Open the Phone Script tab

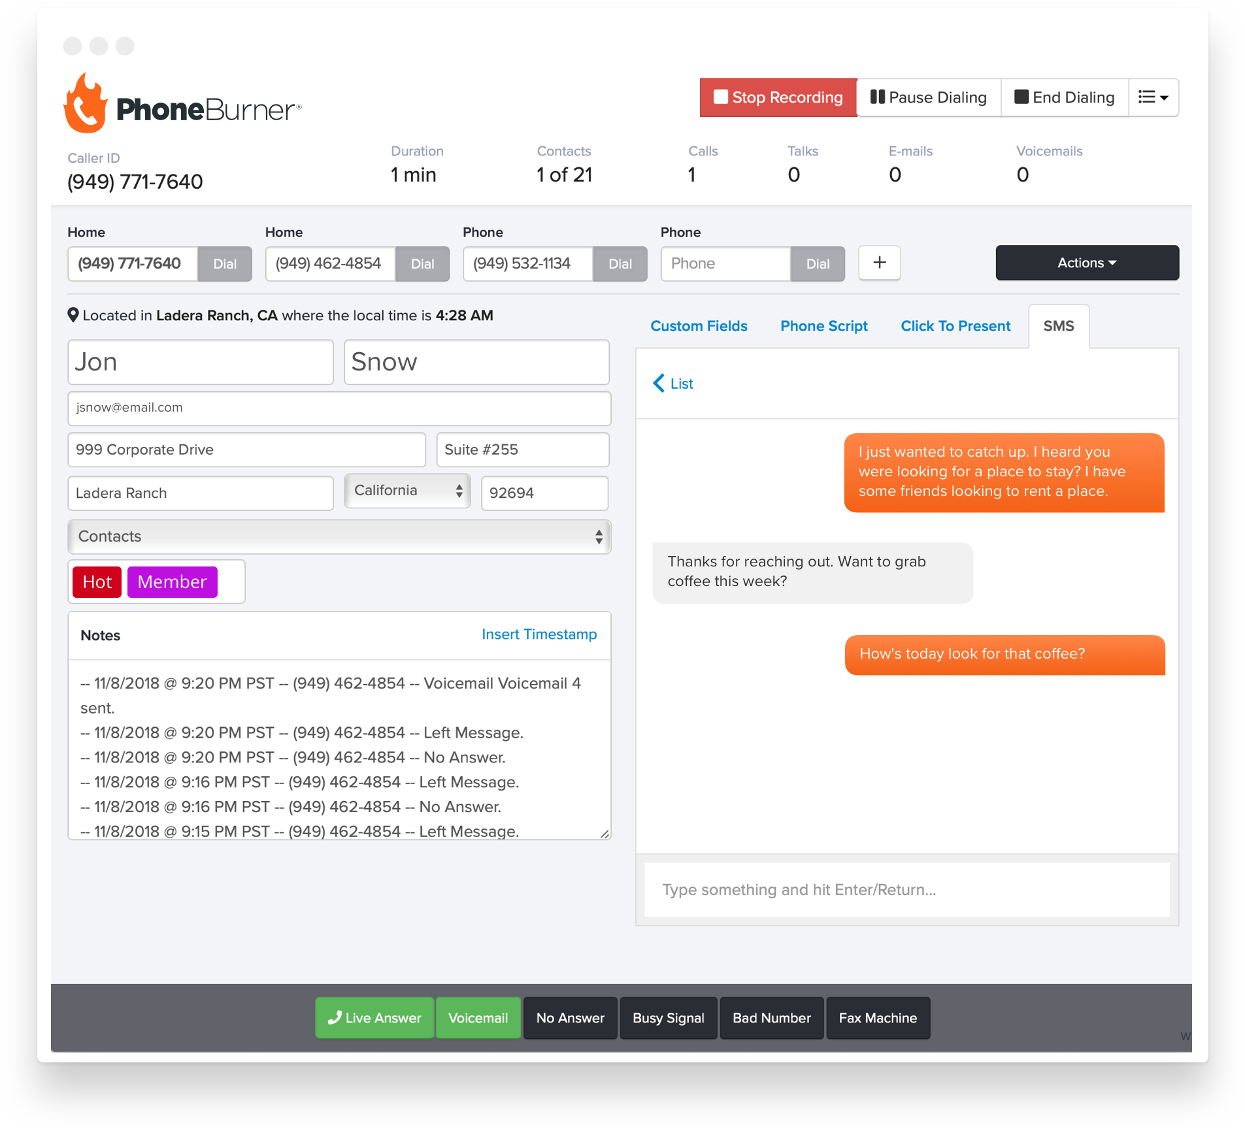[823, 326]
